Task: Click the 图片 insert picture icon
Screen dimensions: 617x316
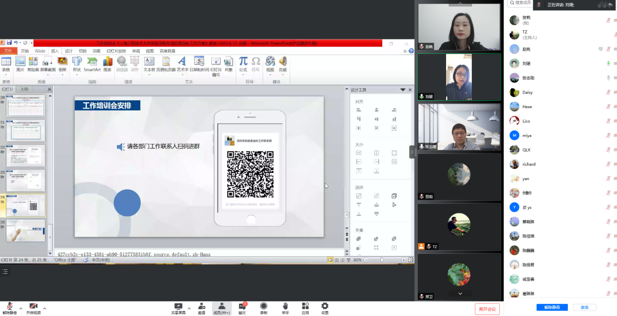Action: coord(20,64)
